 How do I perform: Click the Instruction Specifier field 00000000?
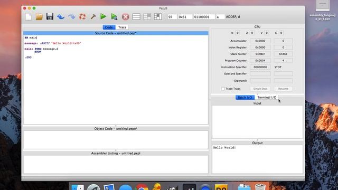[260, 67]
